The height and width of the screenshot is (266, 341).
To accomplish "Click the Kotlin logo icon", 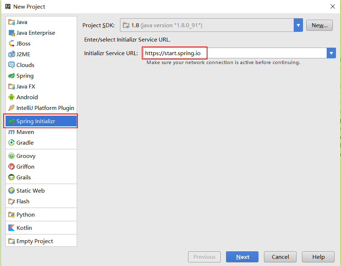I will (11, 228).
